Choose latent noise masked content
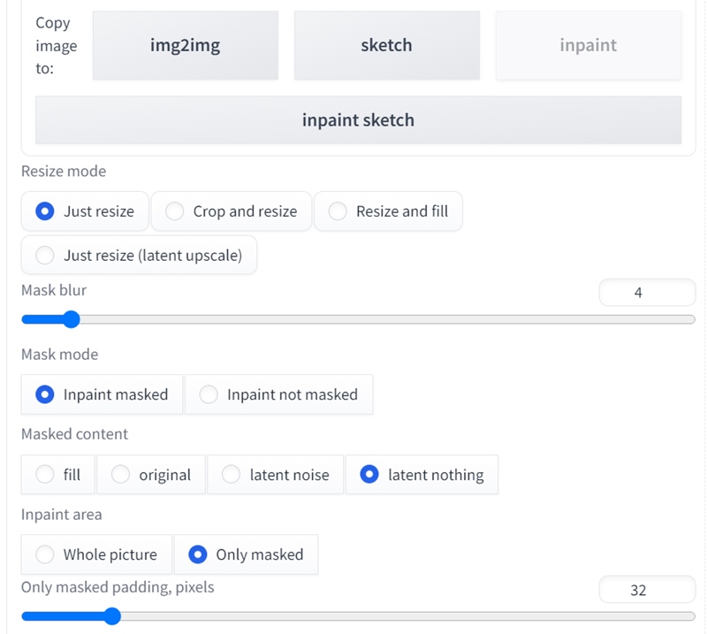Screen dimensions: 707x634 coord(275,475)
